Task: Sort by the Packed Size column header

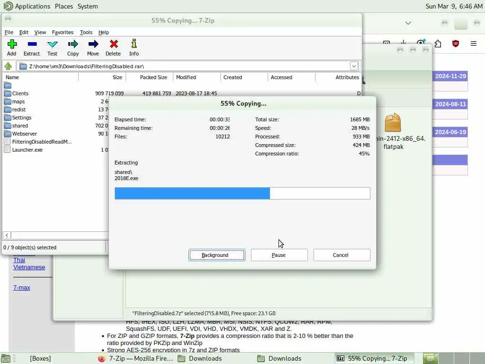Action: coord(149,77)
